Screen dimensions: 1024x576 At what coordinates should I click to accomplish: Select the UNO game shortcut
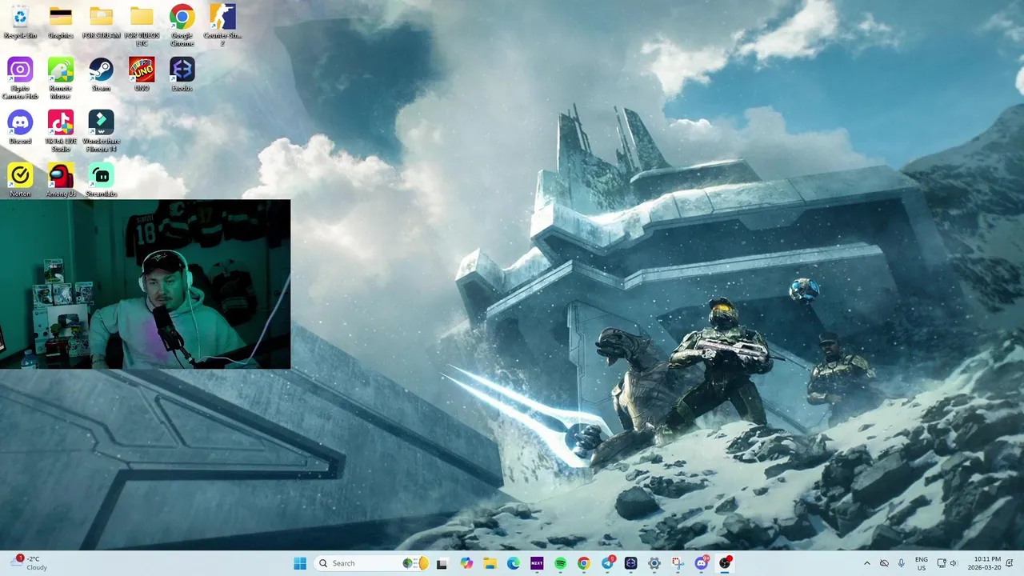pyautogui.click(x=142, y=74)
